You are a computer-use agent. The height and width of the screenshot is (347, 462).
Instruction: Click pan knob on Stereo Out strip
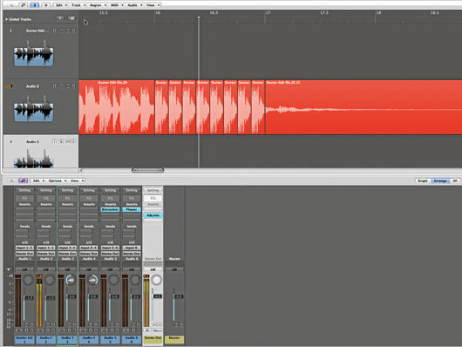[156, 280]
